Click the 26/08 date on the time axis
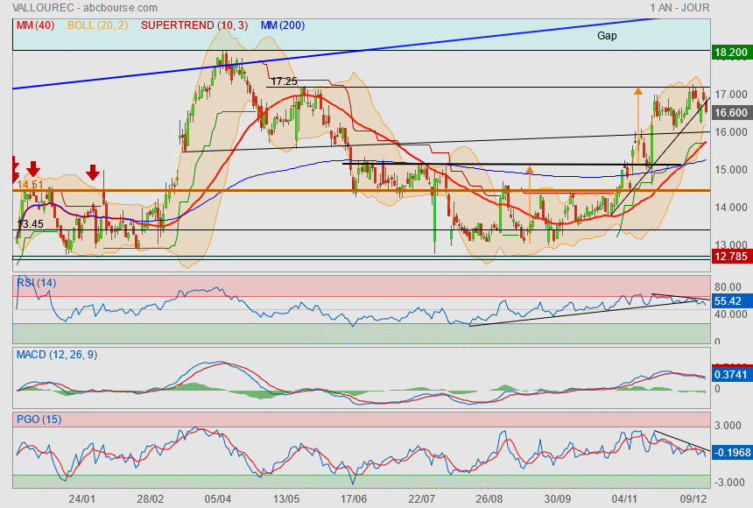The image size is (753, 508). coord(489,499)
